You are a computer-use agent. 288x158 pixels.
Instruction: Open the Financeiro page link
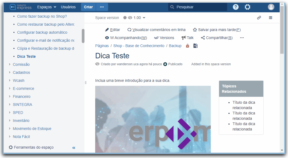point(22,97)
